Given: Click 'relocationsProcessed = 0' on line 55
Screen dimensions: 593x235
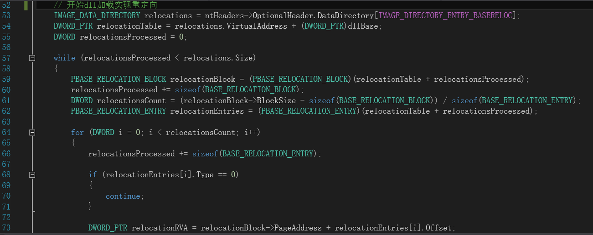Looking at the screenshot, I should (x=132, y=37).
